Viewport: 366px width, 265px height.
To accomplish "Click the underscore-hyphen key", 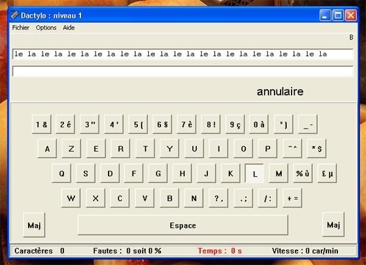I will coord(307,124).
